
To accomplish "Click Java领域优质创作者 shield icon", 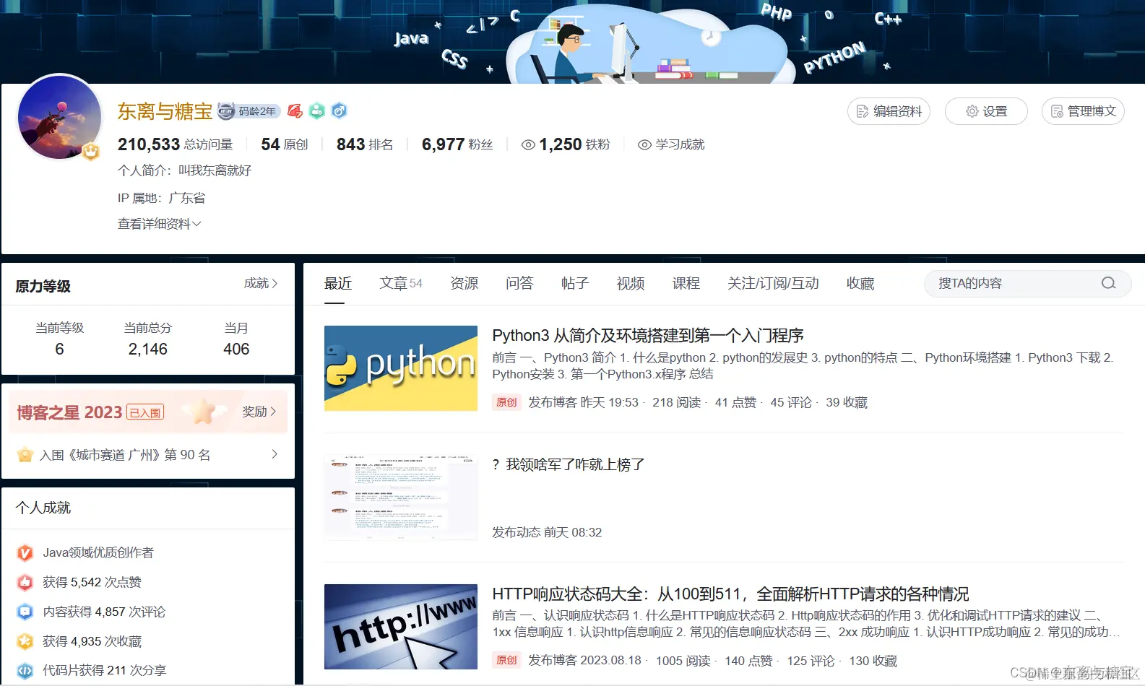I will click(25, 553).
